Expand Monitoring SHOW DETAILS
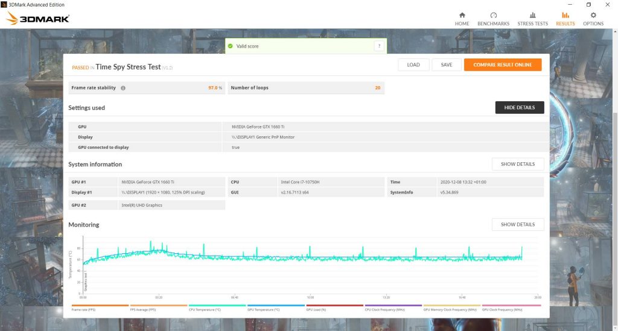Image resolution: width=618 pixels, height=331 pixels. 518,224
